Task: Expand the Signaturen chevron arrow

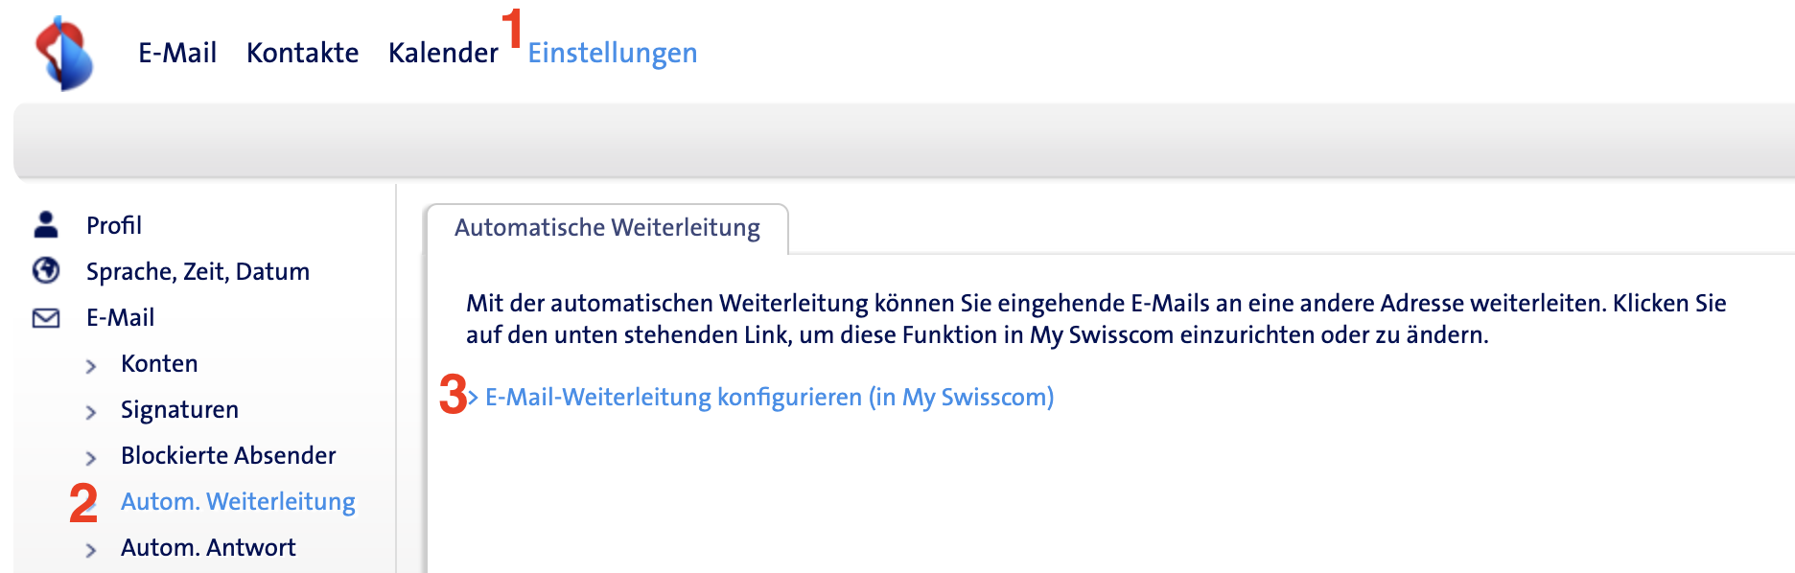Action: [x=91, y=412]
